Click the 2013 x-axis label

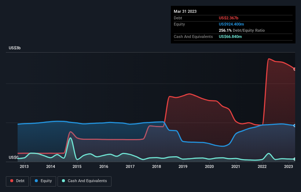pyautogui.click(x=24, y=166)
